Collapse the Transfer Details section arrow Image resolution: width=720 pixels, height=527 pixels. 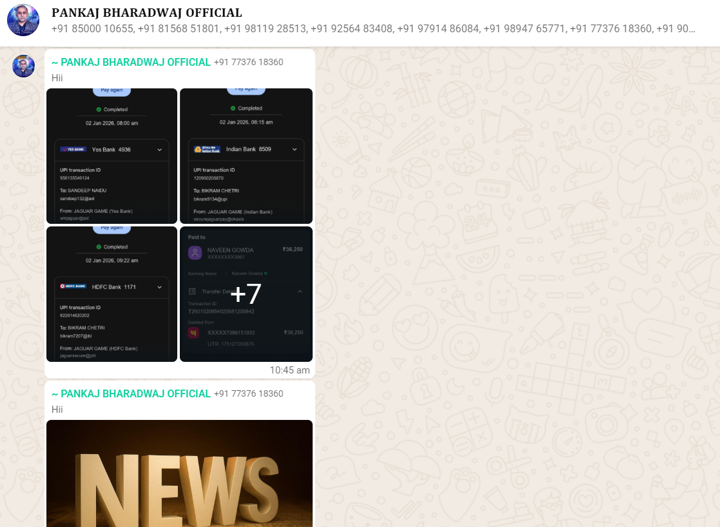tap(300, 292)
